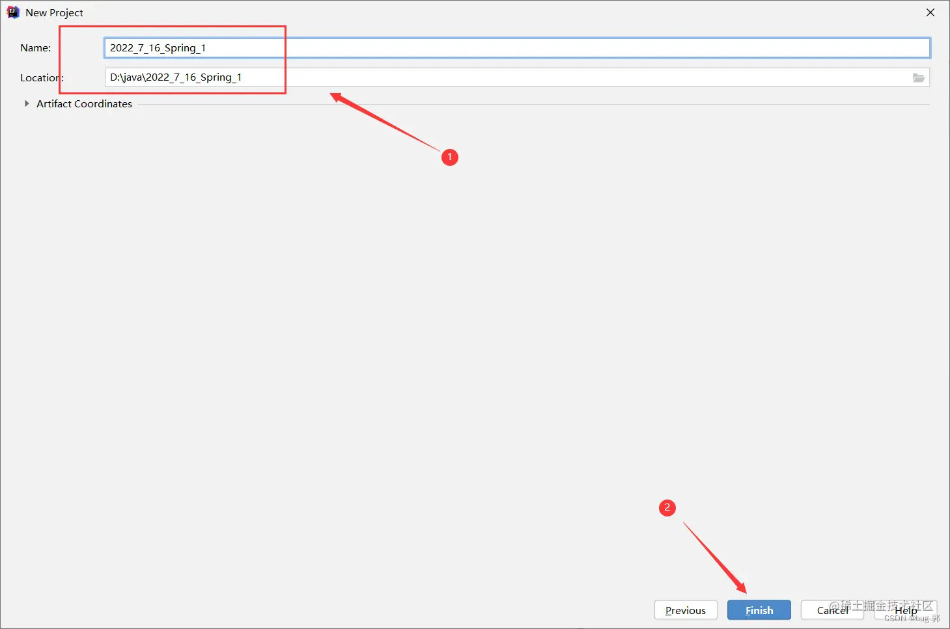Image resolution: width=950 pixels, height=629 pixels.
Task: Click the Previous button
Action: pyautogui.click(x=686, y=610)
